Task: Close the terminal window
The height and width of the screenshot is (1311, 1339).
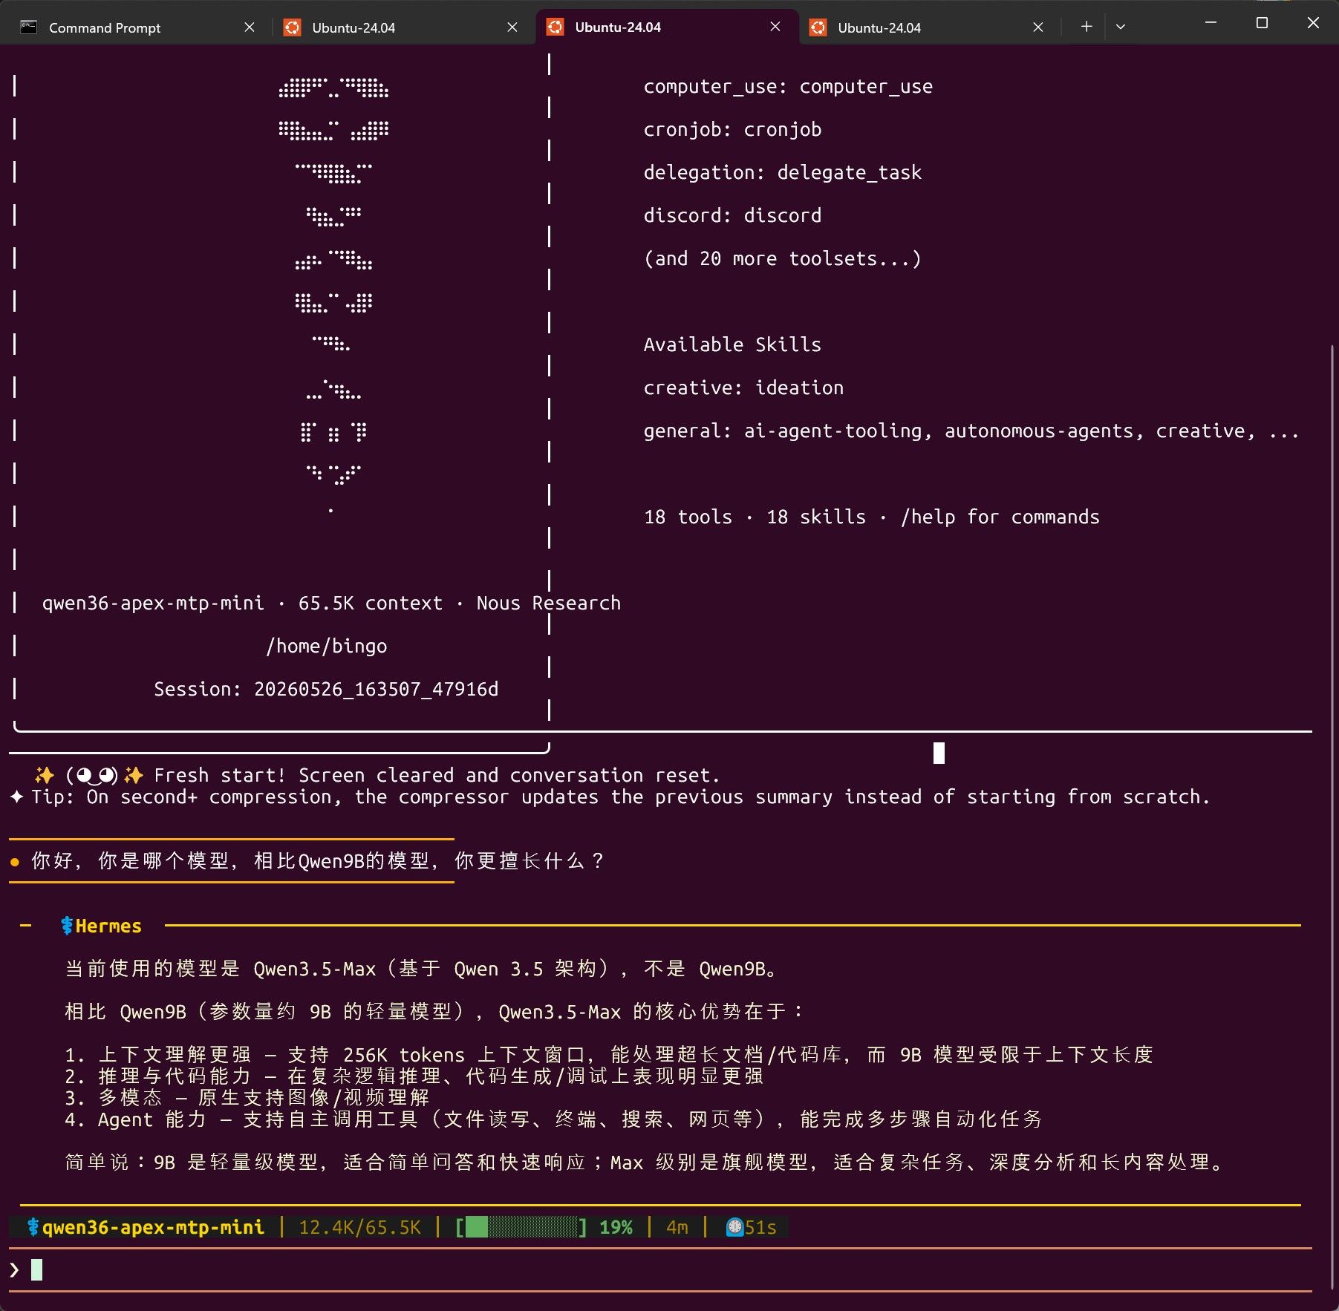Action: [x=1313, y=23]
